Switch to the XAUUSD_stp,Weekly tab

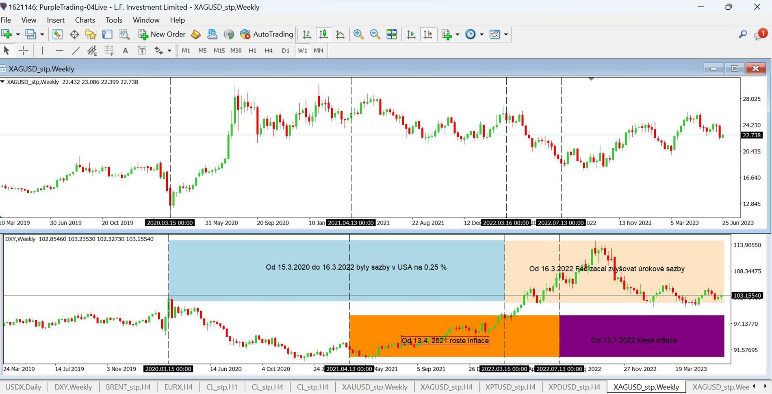(375, 387)
